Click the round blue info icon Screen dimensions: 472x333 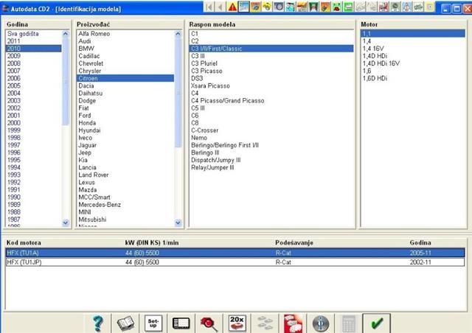click(x=321, y=323)
